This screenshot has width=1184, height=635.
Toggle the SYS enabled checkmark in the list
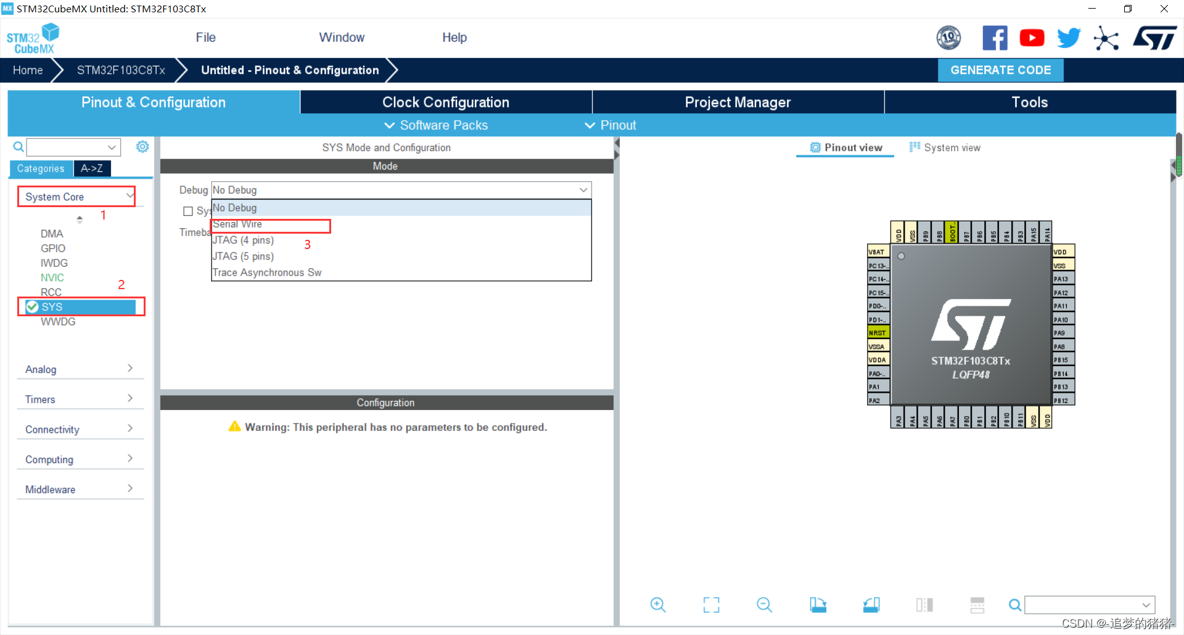32,306
